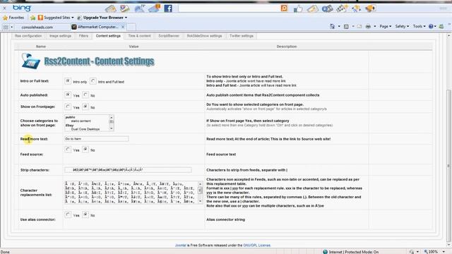
Task: Click the Bing bar news card icon
Action: click(x=124, y=8)
